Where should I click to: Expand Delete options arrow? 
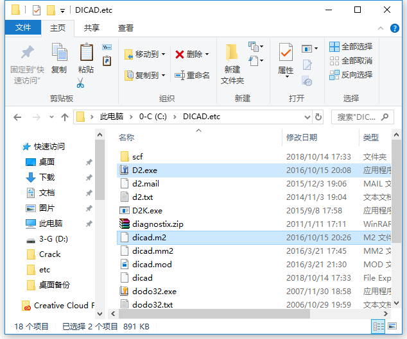(207, 54)
